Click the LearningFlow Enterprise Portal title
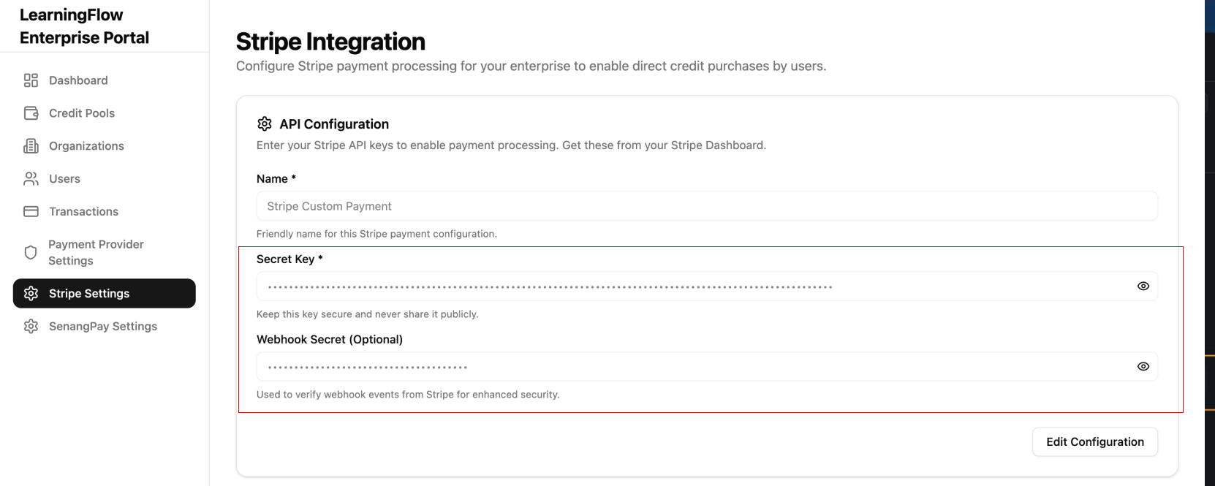Viewport: 1215px width, 486px height. 83,26
